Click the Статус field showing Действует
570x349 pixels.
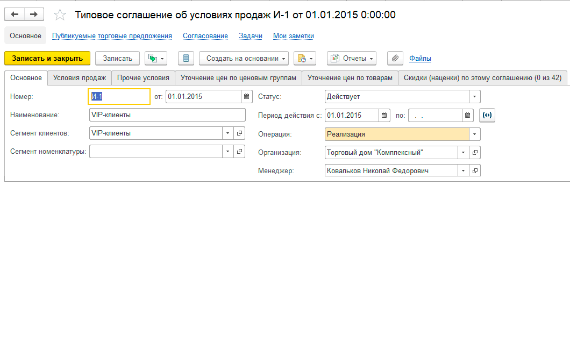pos(397,97)
